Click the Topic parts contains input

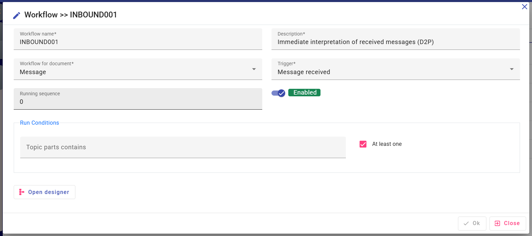click(x=183, y=147)
